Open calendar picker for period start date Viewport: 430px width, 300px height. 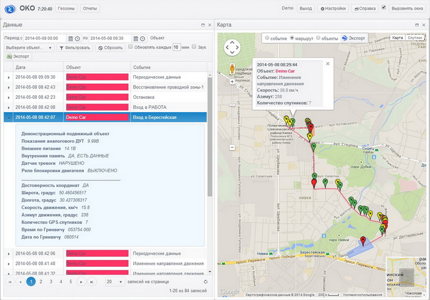point(70,39)
